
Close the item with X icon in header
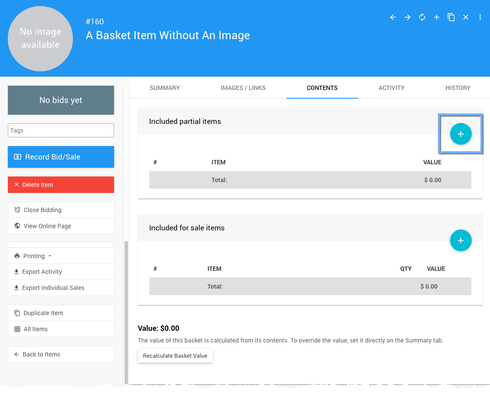click(466, 17)
